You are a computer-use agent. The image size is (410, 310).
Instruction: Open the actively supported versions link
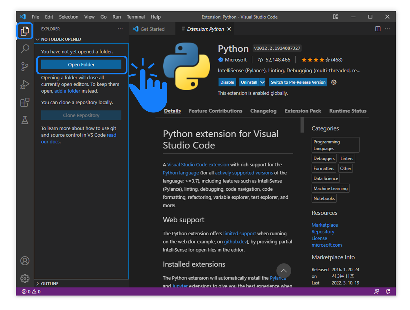[244, 173]
